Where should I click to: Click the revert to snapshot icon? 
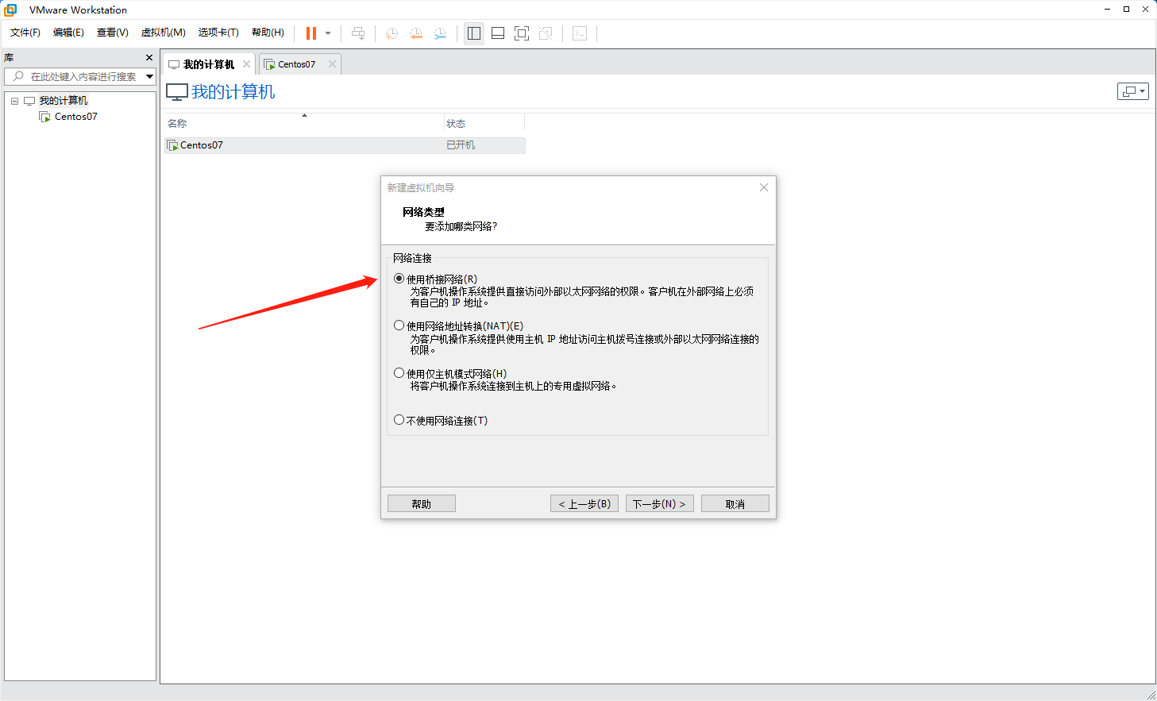click(x=416, y=33)
